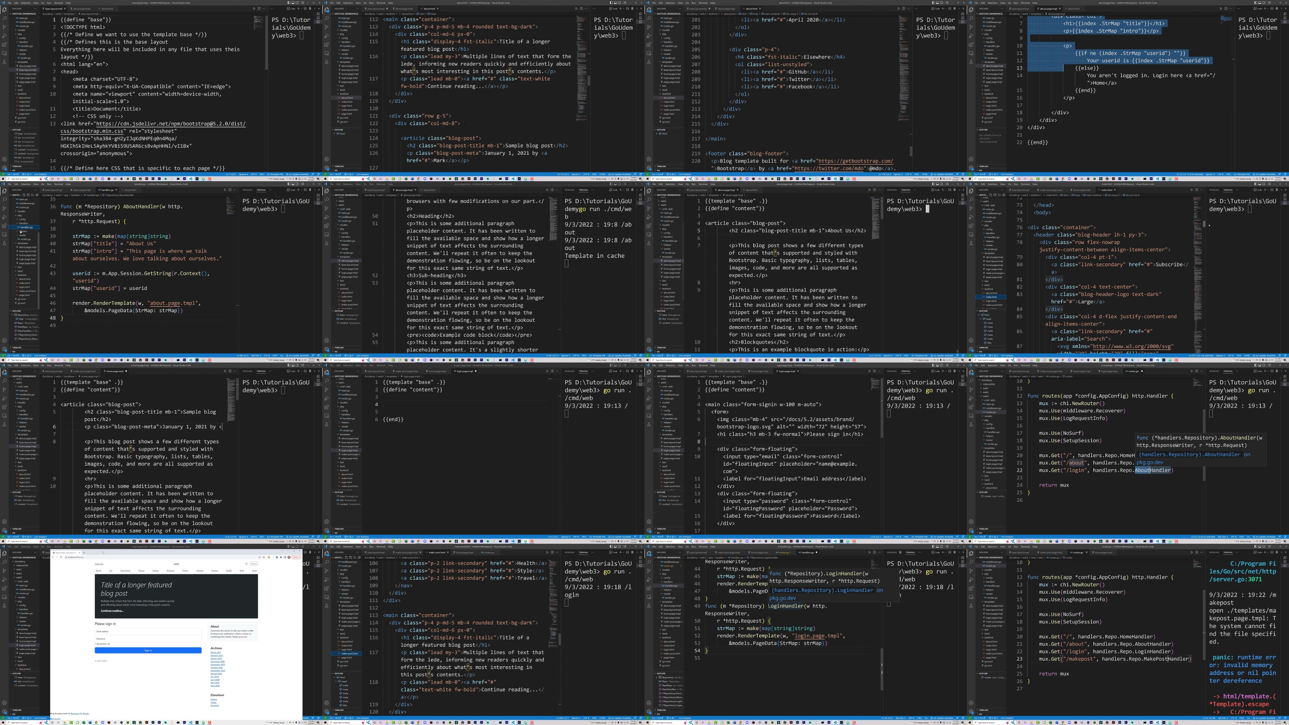
Task: Expand the web1 folder in the routes.go AboutHandler tooltip window
Action: (x=986, y=388)
